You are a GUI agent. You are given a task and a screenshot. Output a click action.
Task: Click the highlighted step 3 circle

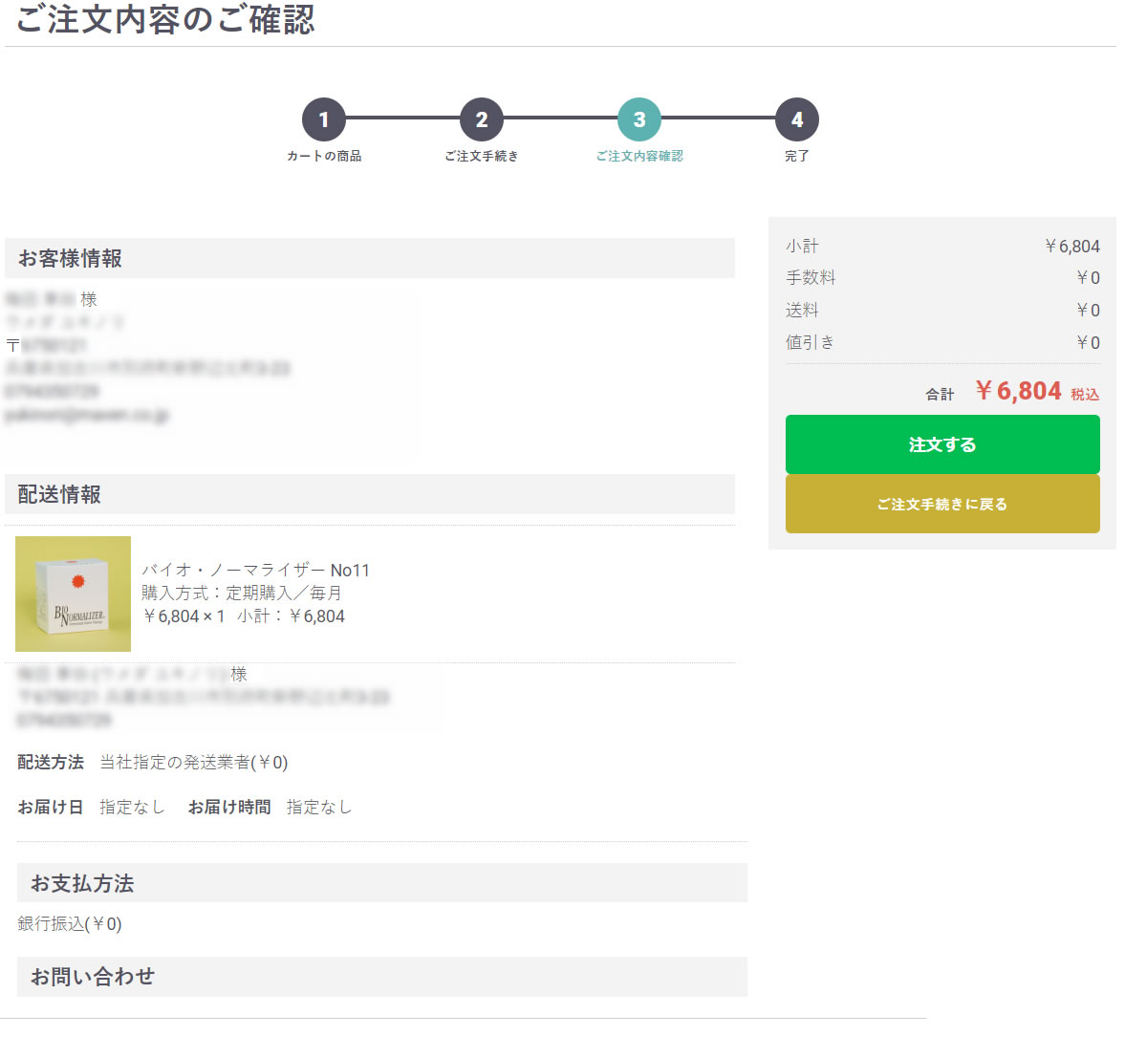638,119
